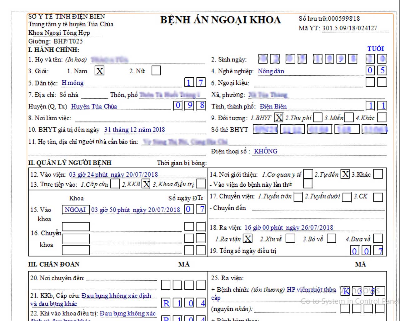Check the '3.Bỏ về' checkbox
This screenshot has height=321, width=400.
[x=332, y=239]
